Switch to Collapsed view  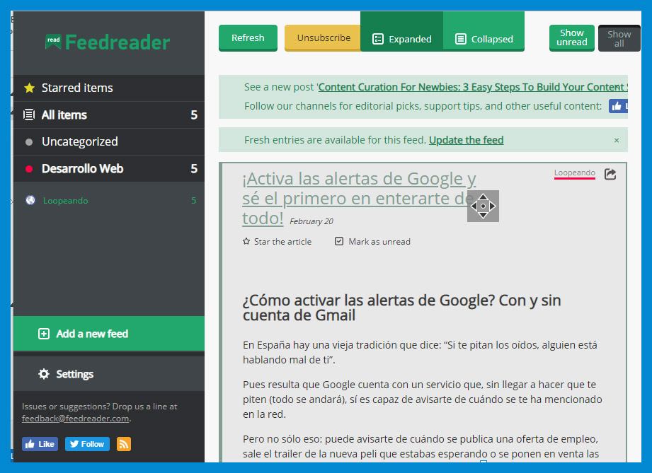point(484,32)
